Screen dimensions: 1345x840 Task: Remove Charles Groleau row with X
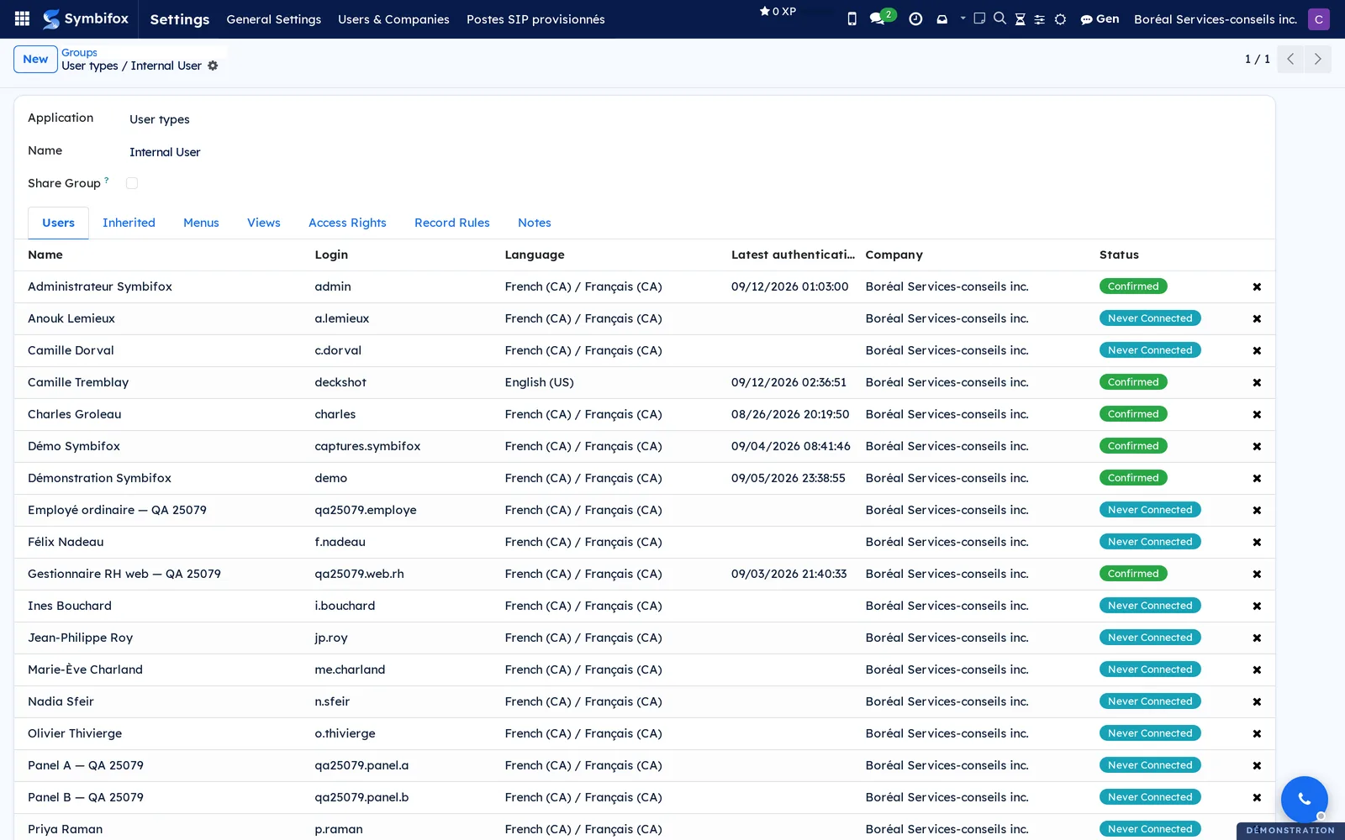[1257, 414]
